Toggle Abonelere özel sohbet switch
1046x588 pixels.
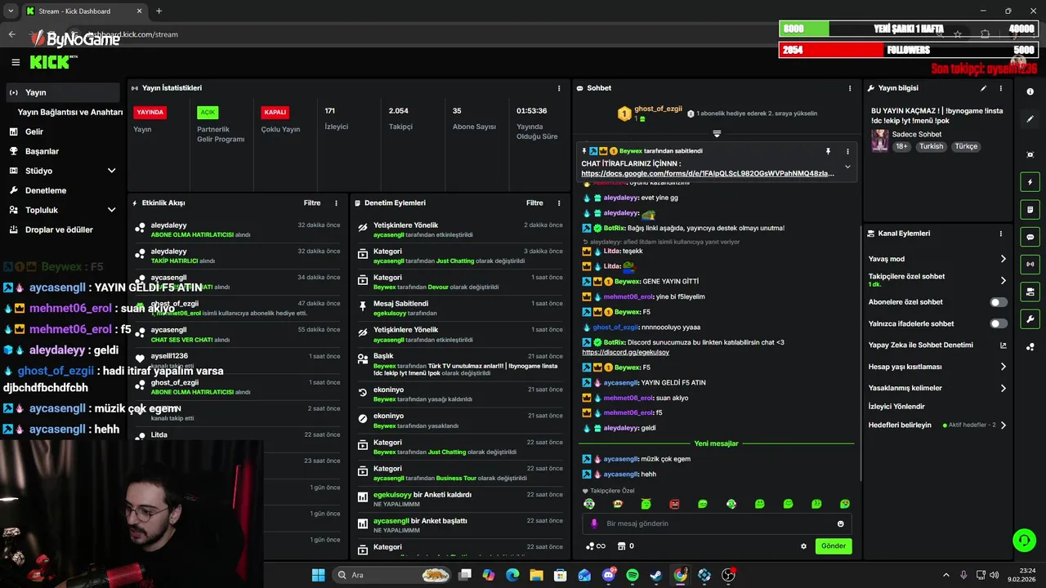point(999,302)
